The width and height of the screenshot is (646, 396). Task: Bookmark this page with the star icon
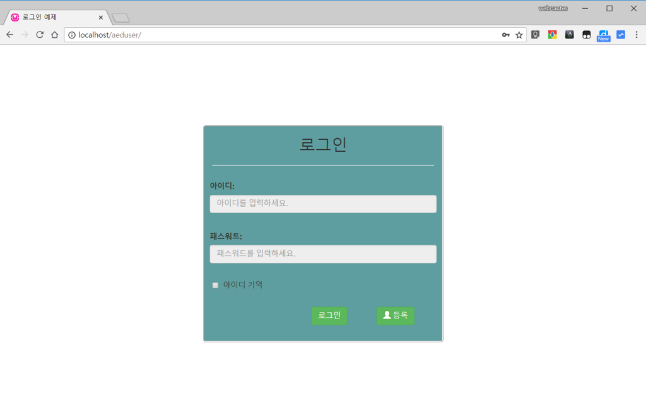(x=519, y=35)
